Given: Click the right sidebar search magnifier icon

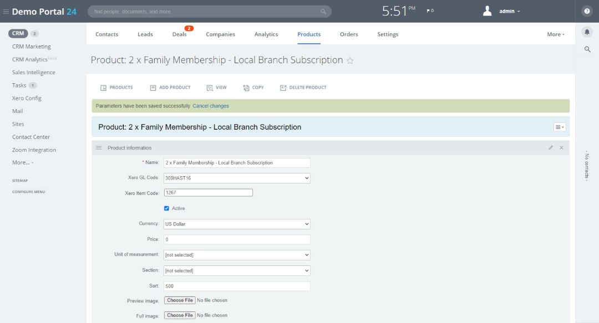Looking at the screenshot, I should pyautogui.click(x=587, y=49).
